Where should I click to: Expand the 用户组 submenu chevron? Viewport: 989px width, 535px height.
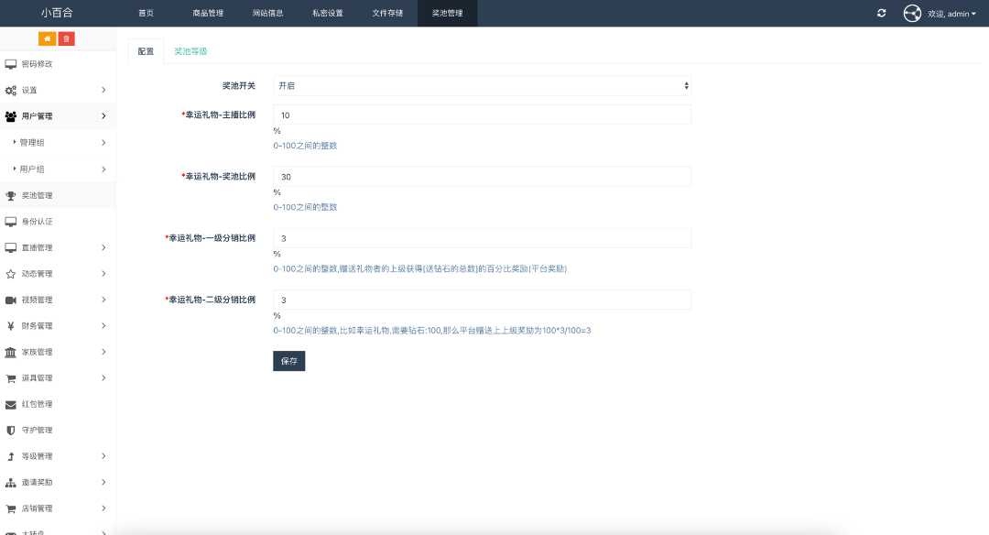coord(103,169)
